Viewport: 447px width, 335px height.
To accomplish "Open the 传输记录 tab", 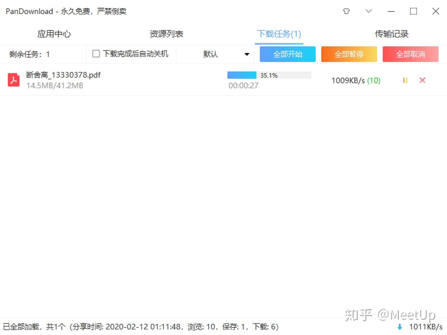I will [x=391, y=34].
